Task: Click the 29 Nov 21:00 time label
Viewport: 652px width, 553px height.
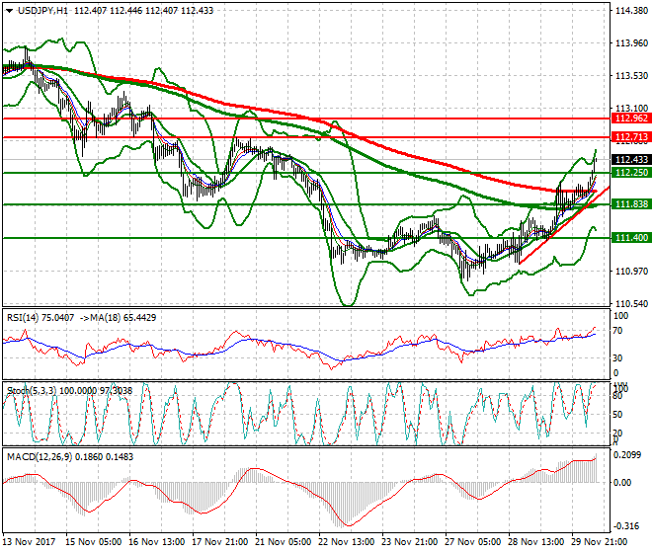Action: (600, 542)
